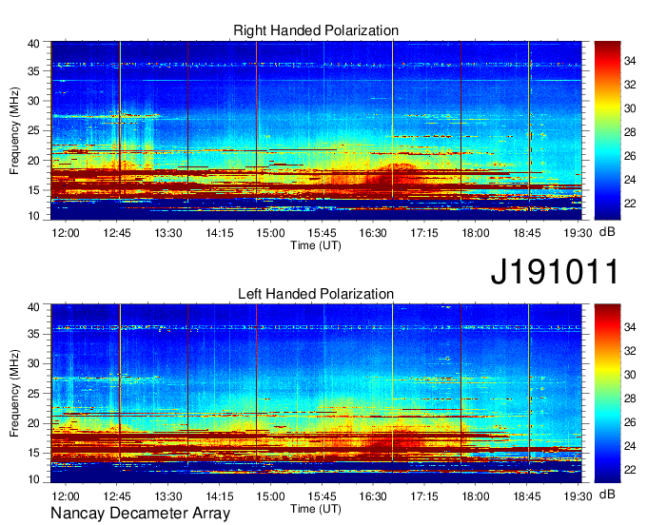
Task: Click the 30 MHz tick of Left Handed plot
Action: pos(33,364)
